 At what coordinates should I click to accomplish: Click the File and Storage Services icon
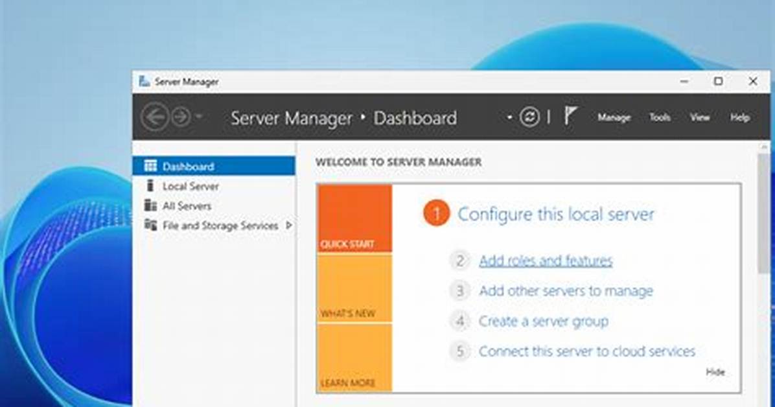[x=150, y=225]
